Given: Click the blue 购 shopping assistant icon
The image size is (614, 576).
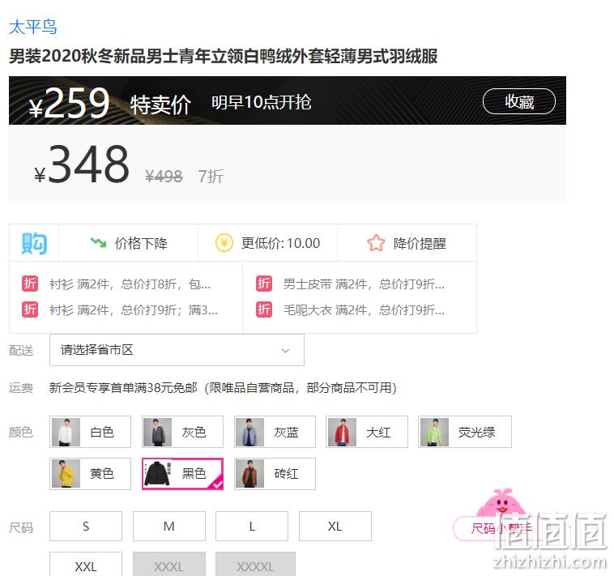Looking at the screenshot, I should click(34, 243).
